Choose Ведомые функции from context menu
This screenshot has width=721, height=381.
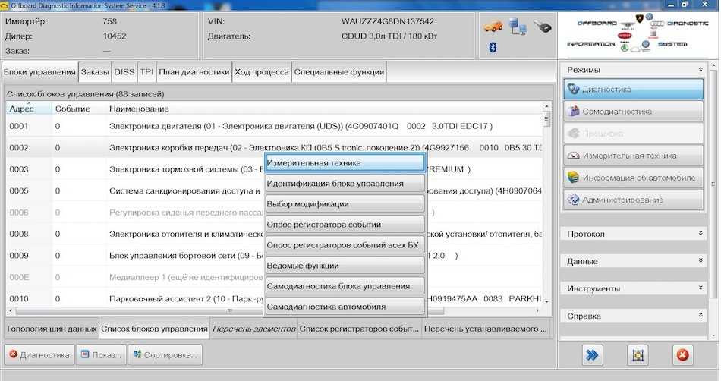(344, 266)
